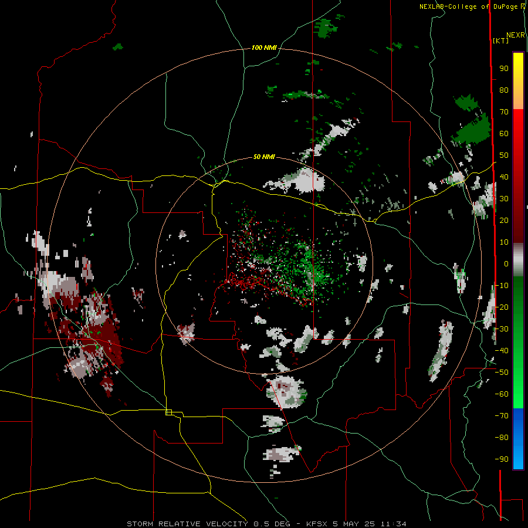Image resolution: width=528 pixels, height=528 pixels.
Task: Select the 0 value on the velocity scale
Action: (x=506, y=263)
